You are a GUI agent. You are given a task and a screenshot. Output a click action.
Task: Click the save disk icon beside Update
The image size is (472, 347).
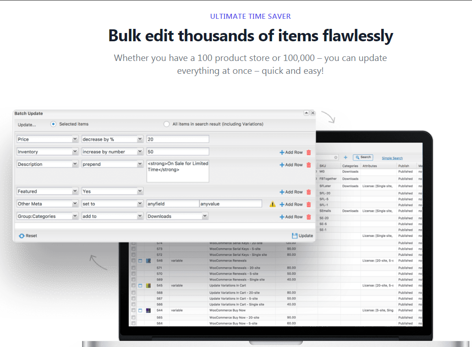(294, 235)
